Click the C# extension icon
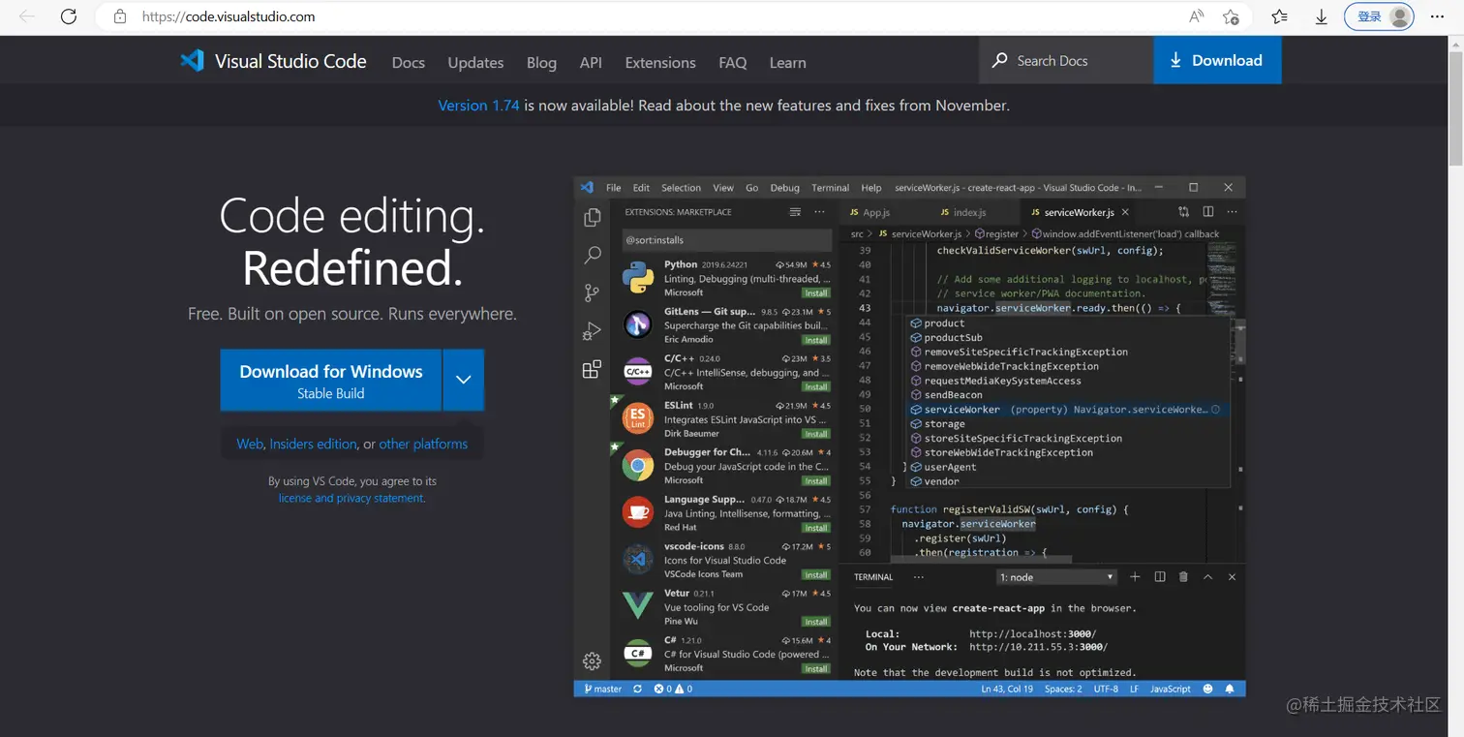The image size is (1464, 737). (637, 654)
